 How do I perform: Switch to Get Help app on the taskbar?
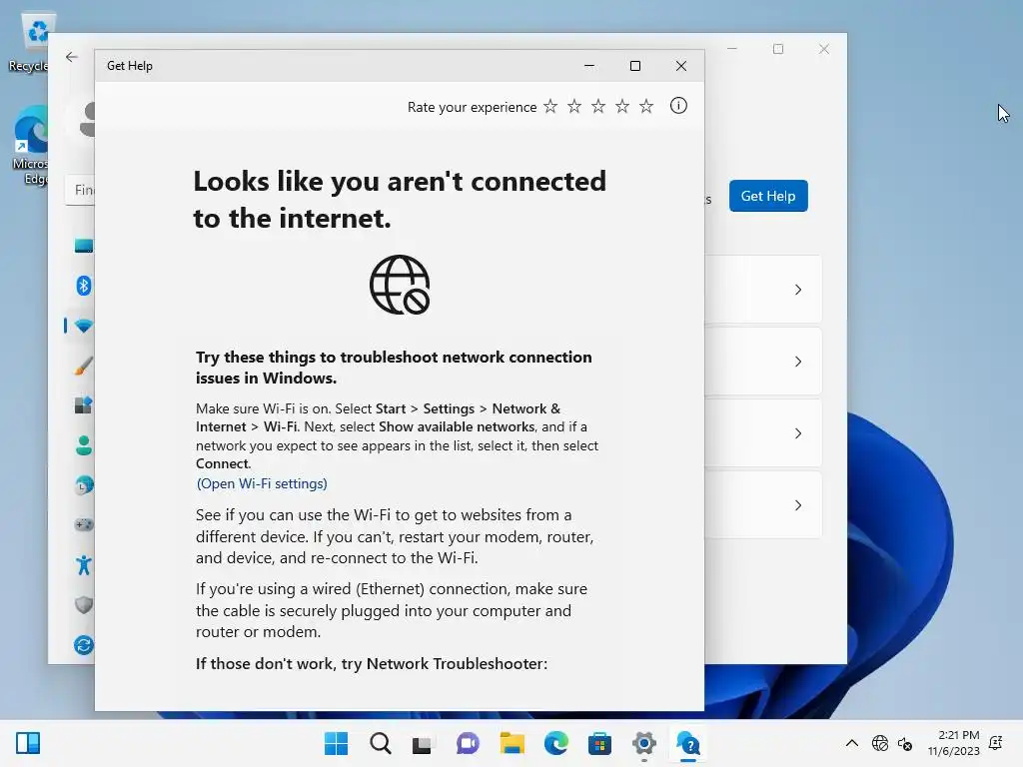tap(688, 743)
